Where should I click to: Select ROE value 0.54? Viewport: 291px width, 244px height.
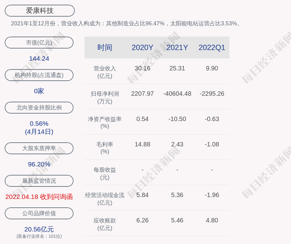[x=142, y=119]
